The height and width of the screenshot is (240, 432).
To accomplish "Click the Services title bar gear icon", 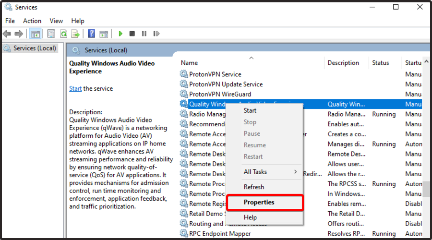I will pyautogui.click(x=8, y=7).
